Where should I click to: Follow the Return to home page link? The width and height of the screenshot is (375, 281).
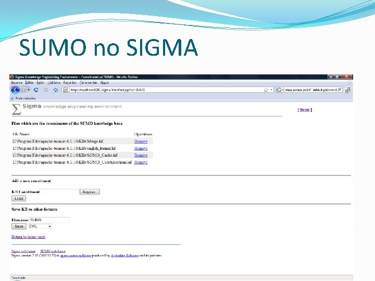[x=28, y=237]
